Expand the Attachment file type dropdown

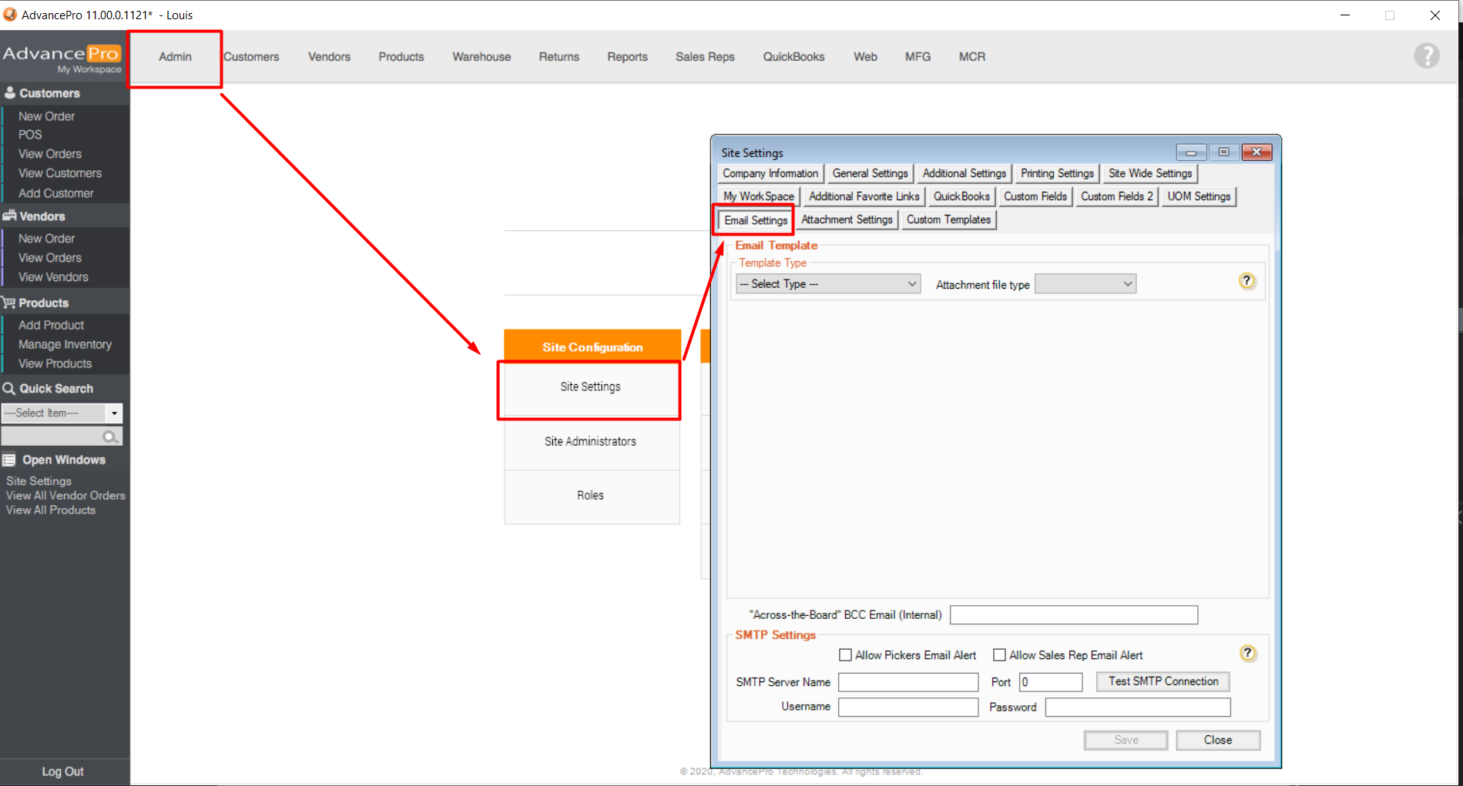point(1085,284)
